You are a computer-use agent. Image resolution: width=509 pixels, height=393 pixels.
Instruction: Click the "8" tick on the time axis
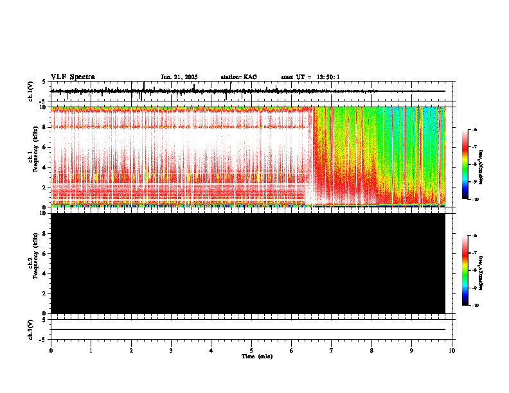371,351
